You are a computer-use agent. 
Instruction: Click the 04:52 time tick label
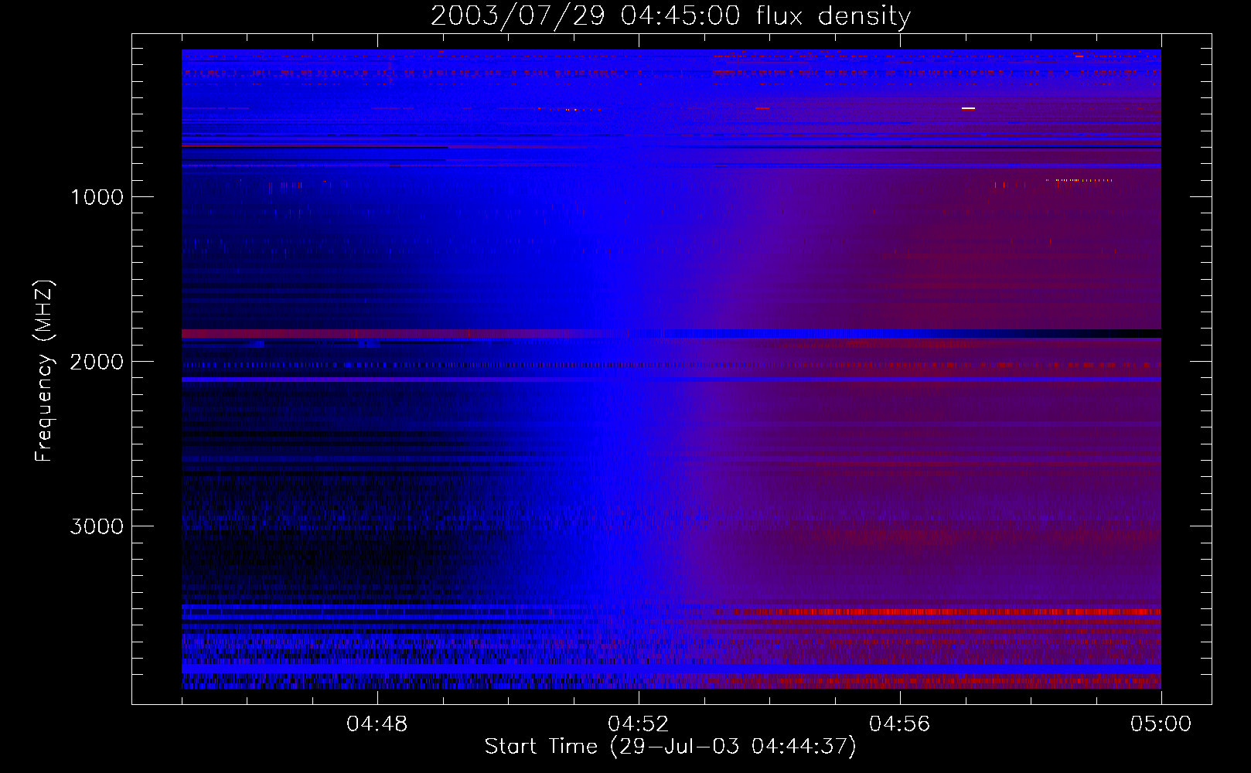point(638,724)
